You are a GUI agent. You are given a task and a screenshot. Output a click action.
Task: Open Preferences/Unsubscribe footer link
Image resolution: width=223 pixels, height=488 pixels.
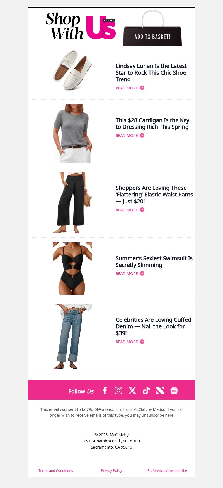pyautogui.click(x=167, y=471)
